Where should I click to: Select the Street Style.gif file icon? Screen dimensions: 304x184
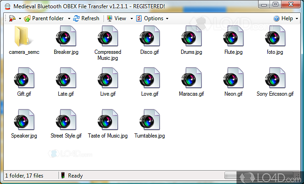click(66, 120)
